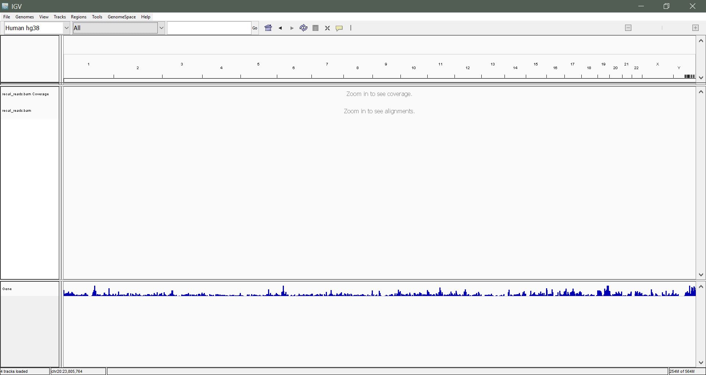This screenshot has height=375, width=706.
Task: Click the Refresh screen icon
Action: click(x=303, y=28)
